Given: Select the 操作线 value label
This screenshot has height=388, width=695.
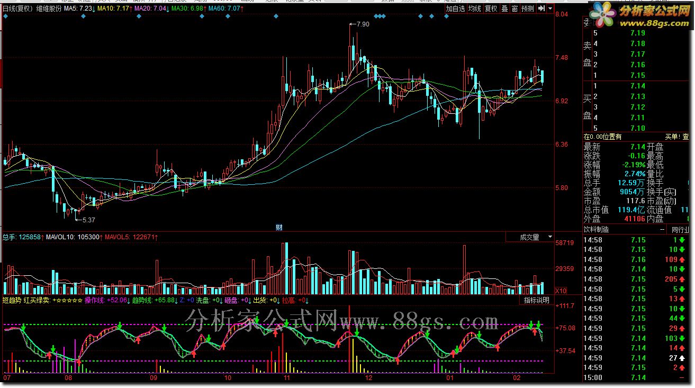Looking at the screenshot, I should click(107, 300).
